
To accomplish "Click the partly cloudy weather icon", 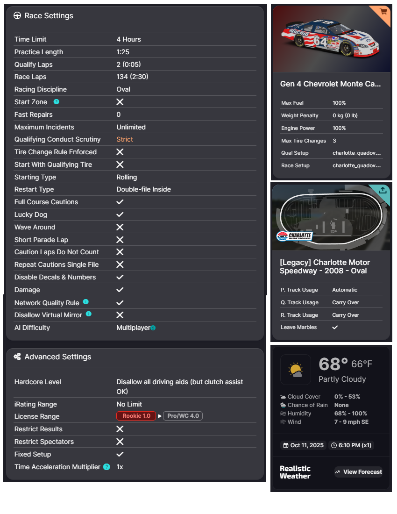I will pos(296,370).
